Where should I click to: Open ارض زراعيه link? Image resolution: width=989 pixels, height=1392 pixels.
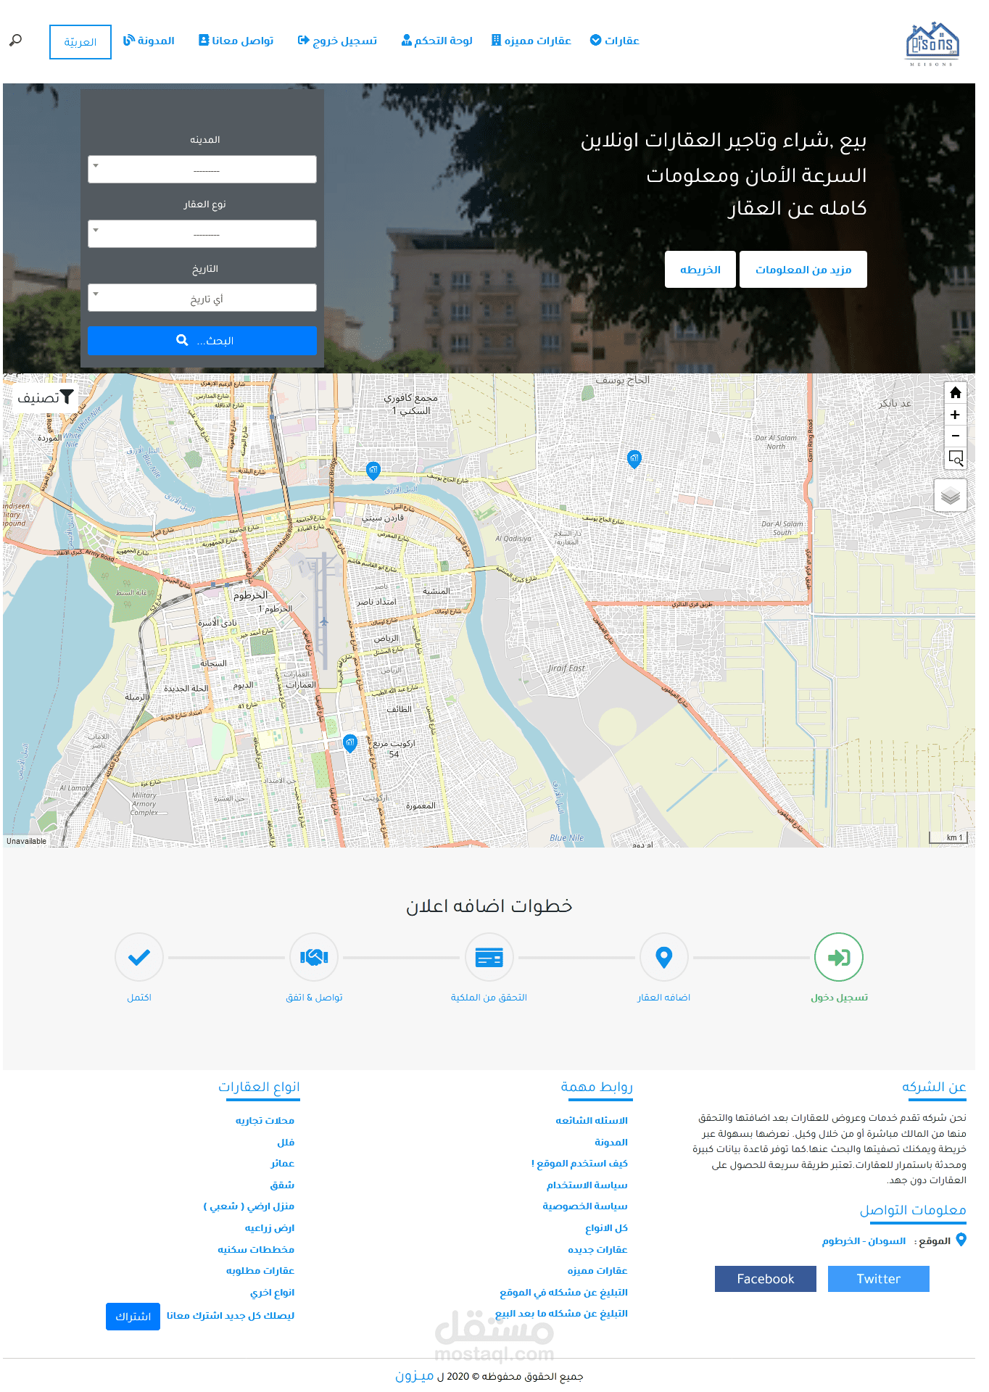coord(270,1228)
